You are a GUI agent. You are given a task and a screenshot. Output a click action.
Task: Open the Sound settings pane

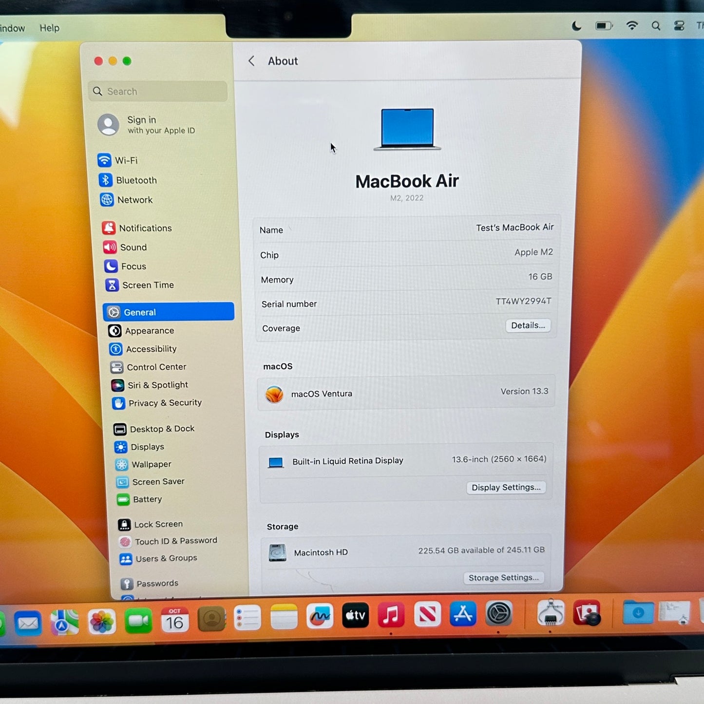click(133, 247)
